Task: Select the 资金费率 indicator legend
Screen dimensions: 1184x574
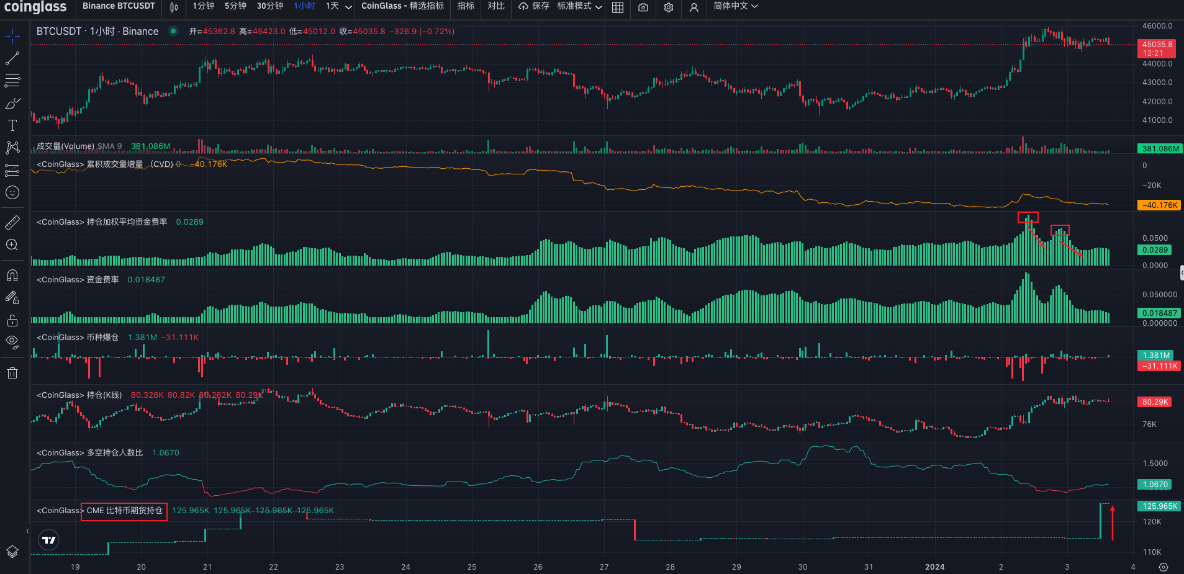Action: click(x=78, y=280)
